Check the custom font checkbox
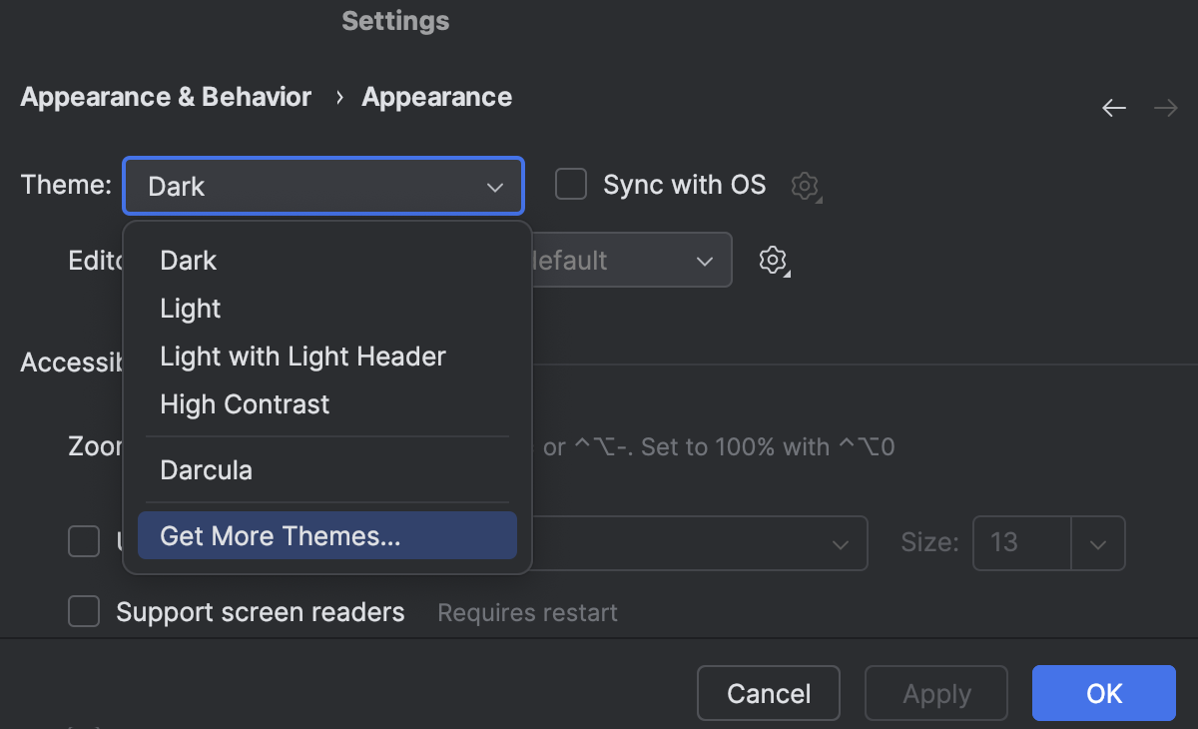The width and height of the screenshot is (1198, 729). point(84,541)
